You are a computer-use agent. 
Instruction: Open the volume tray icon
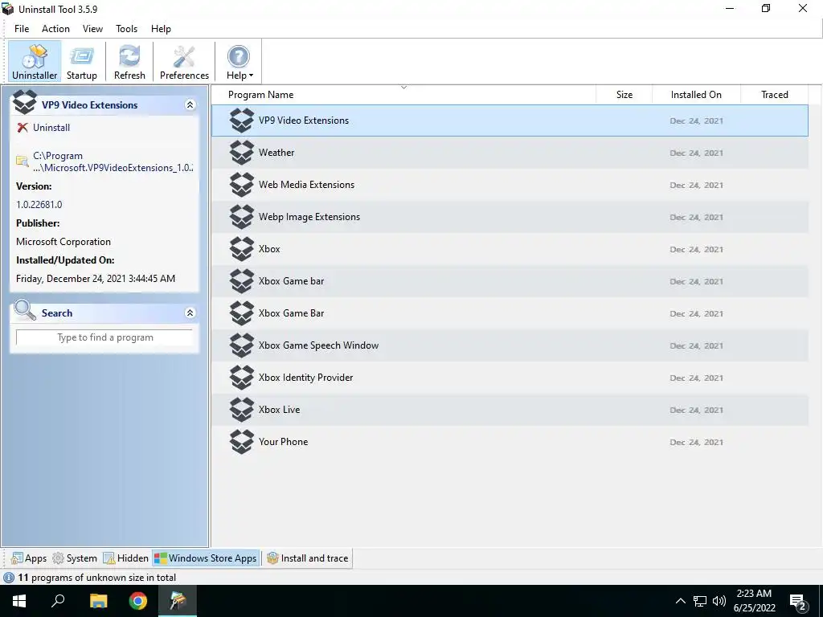pos(719,601)
